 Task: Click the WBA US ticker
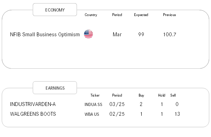pyautogui.click(x=92, y=114)
